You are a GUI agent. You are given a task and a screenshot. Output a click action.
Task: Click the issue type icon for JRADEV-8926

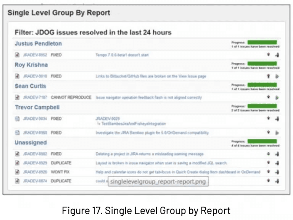[x=17, y=172]
